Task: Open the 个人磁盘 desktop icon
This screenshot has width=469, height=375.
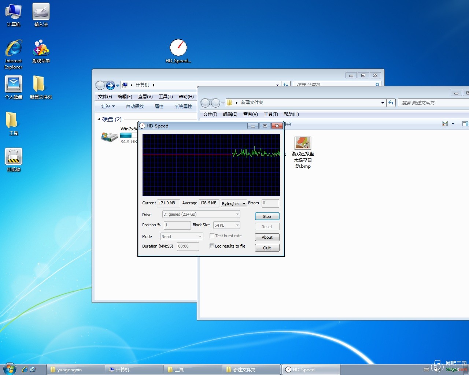Action: 14,88
